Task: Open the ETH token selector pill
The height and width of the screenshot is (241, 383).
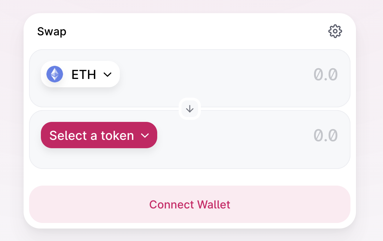Action: point(80,74)
